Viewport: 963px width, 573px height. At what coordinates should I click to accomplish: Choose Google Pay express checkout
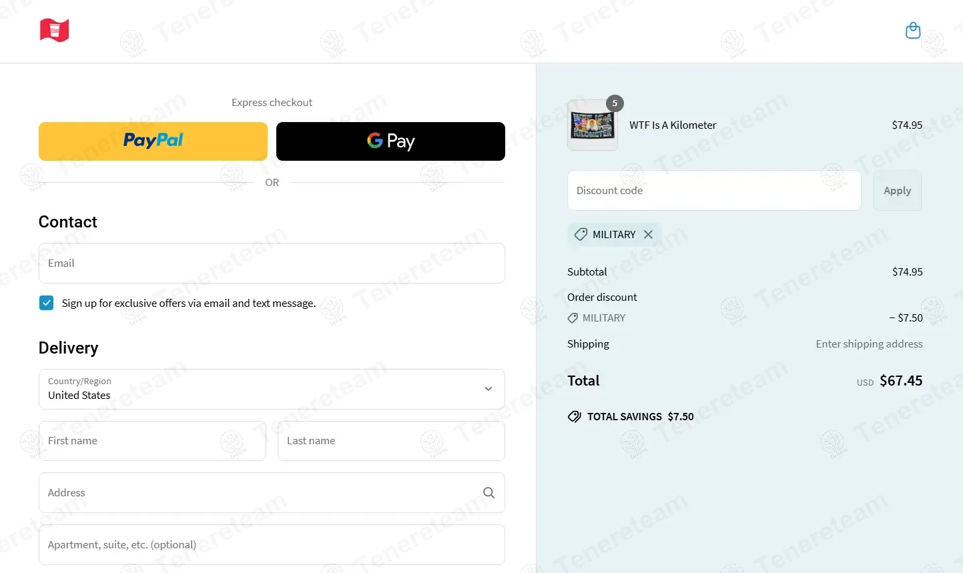390,141
